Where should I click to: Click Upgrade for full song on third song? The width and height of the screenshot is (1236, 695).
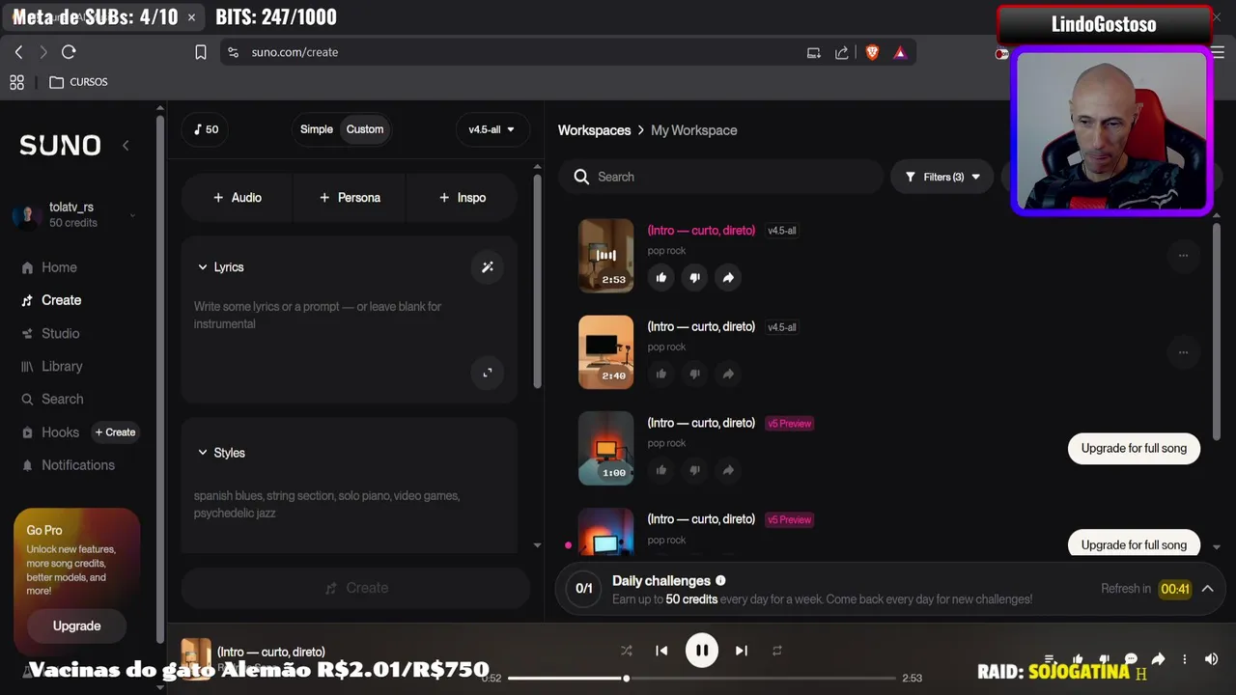pyautogui.click(x=1134, y=448)
